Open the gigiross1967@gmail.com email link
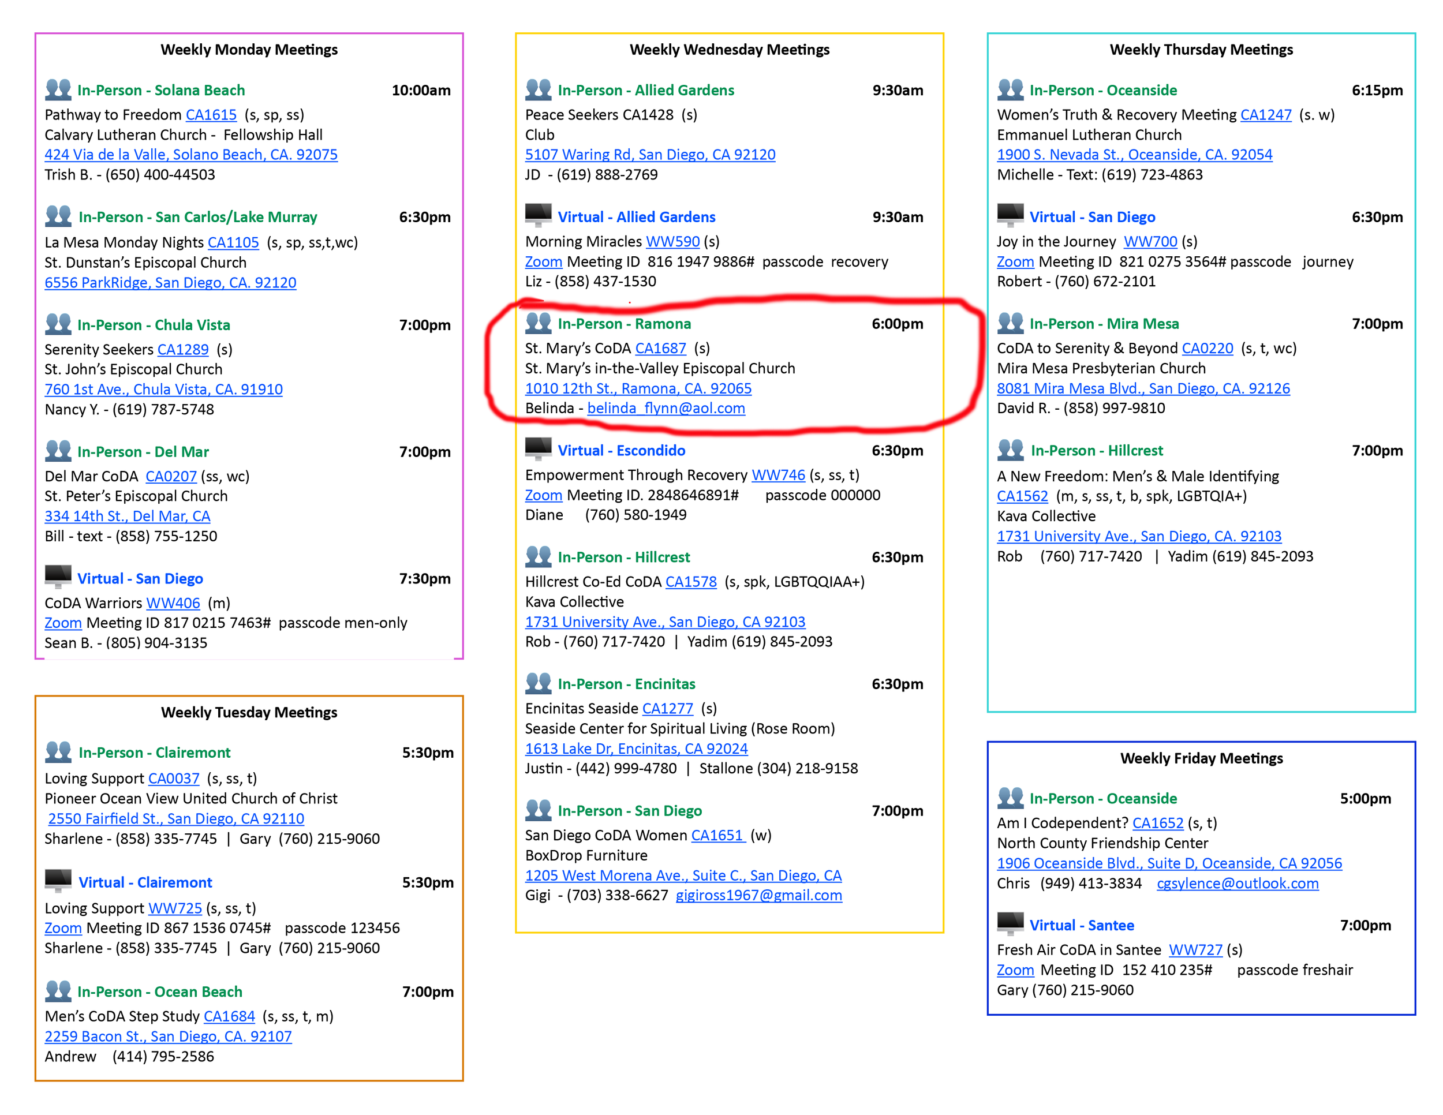This screenshot has width=1443, height=1115. click(x=758, y=895)
